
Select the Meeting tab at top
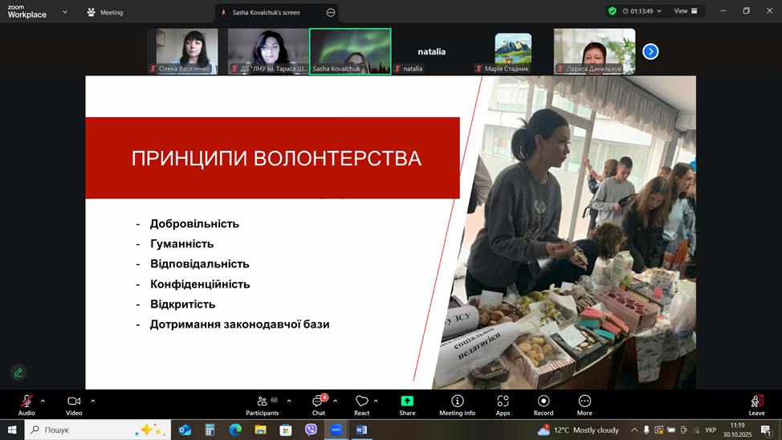coord(105,12)
